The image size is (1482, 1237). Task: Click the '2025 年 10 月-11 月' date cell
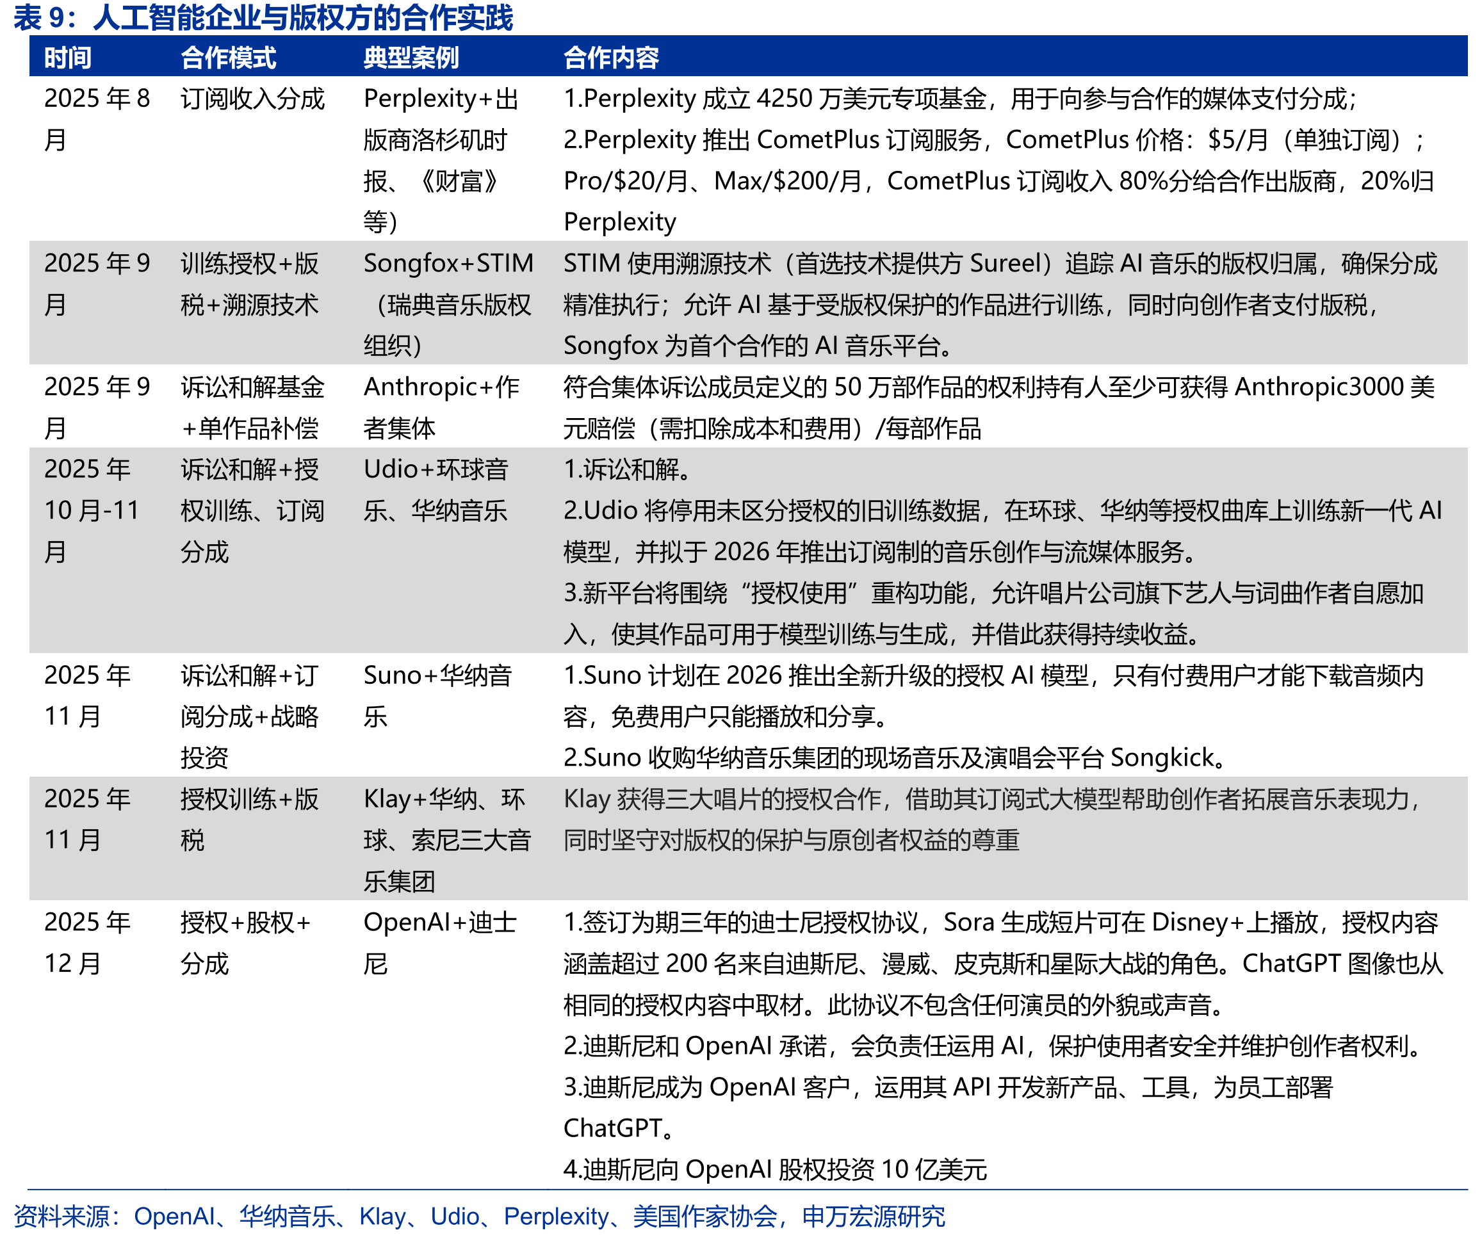[x=92, y=511]
